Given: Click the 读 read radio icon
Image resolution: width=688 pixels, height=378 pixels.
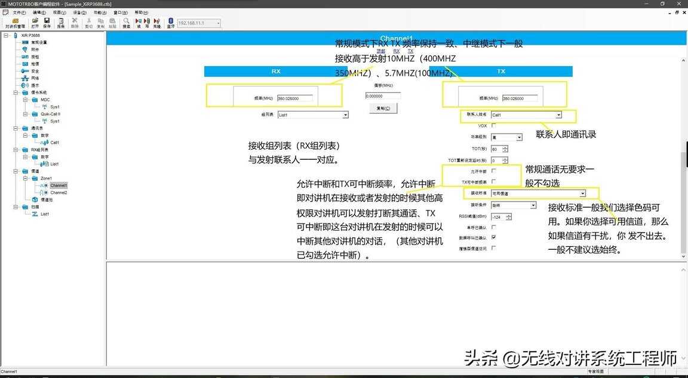Looking at the screenshot, I should click(x=139, y=23).
